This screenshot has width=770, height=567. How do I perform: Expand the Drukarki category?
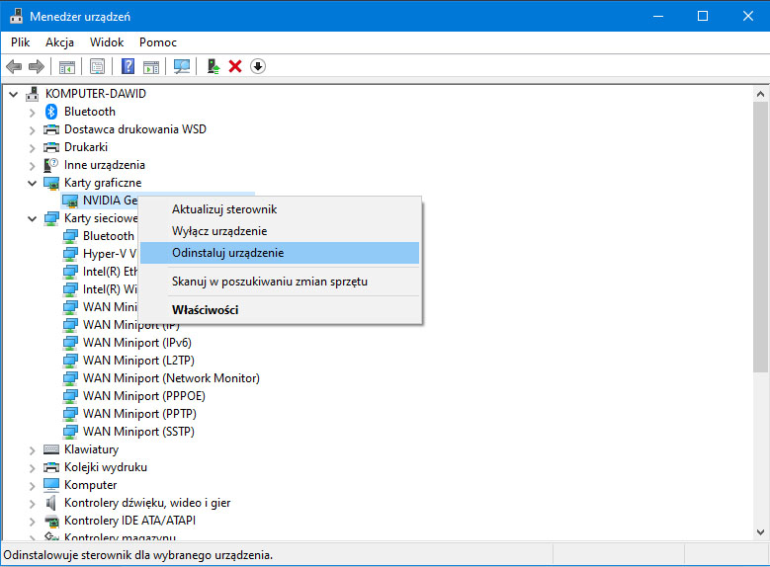click(x=32, y=148)
